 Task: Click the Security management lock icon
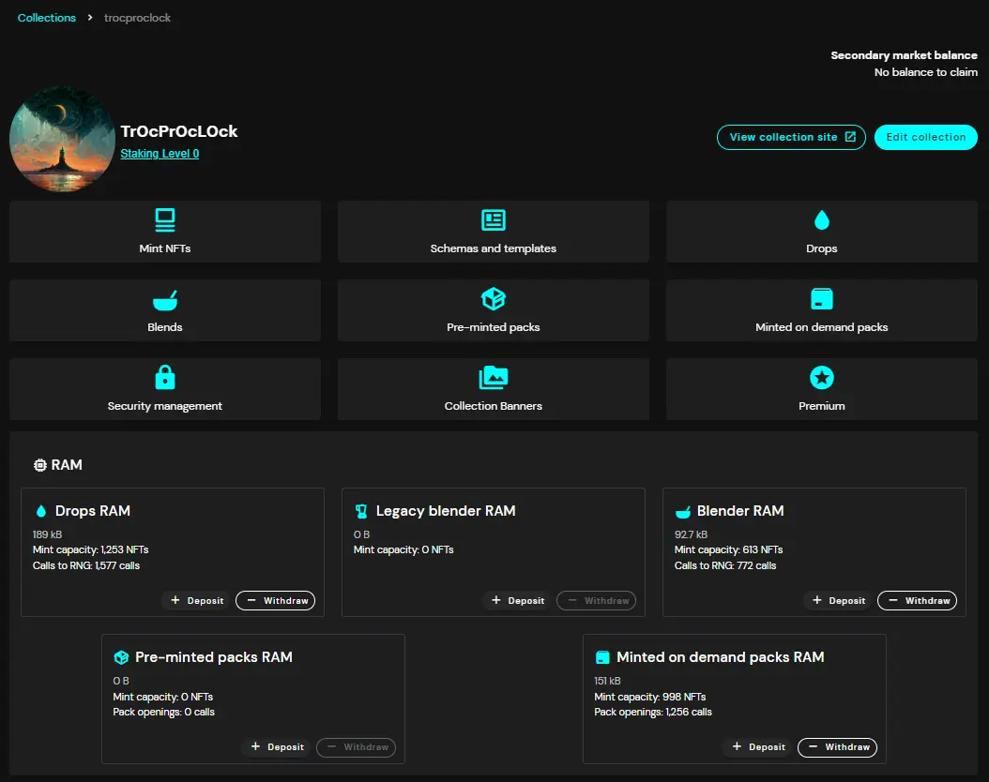coord(164,378)
